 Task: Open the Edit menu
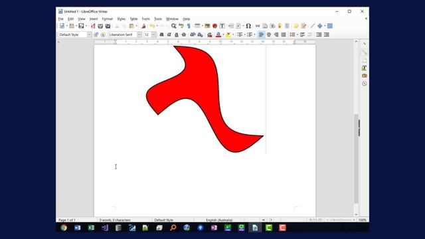coord(70,19)
